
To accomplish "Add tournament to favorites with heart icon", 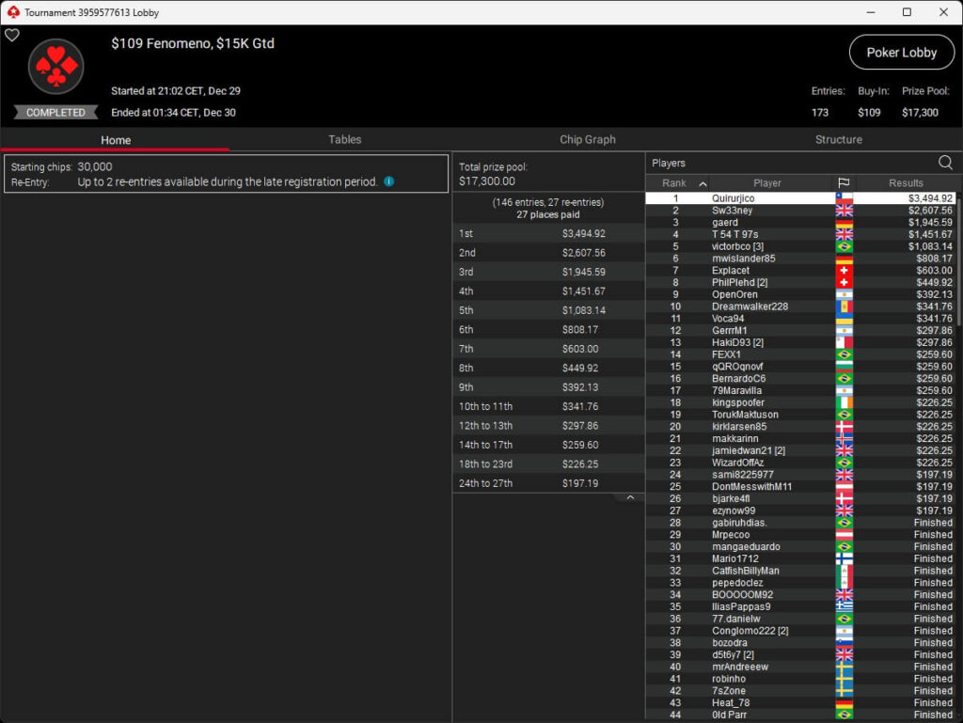I will point(12,36).
